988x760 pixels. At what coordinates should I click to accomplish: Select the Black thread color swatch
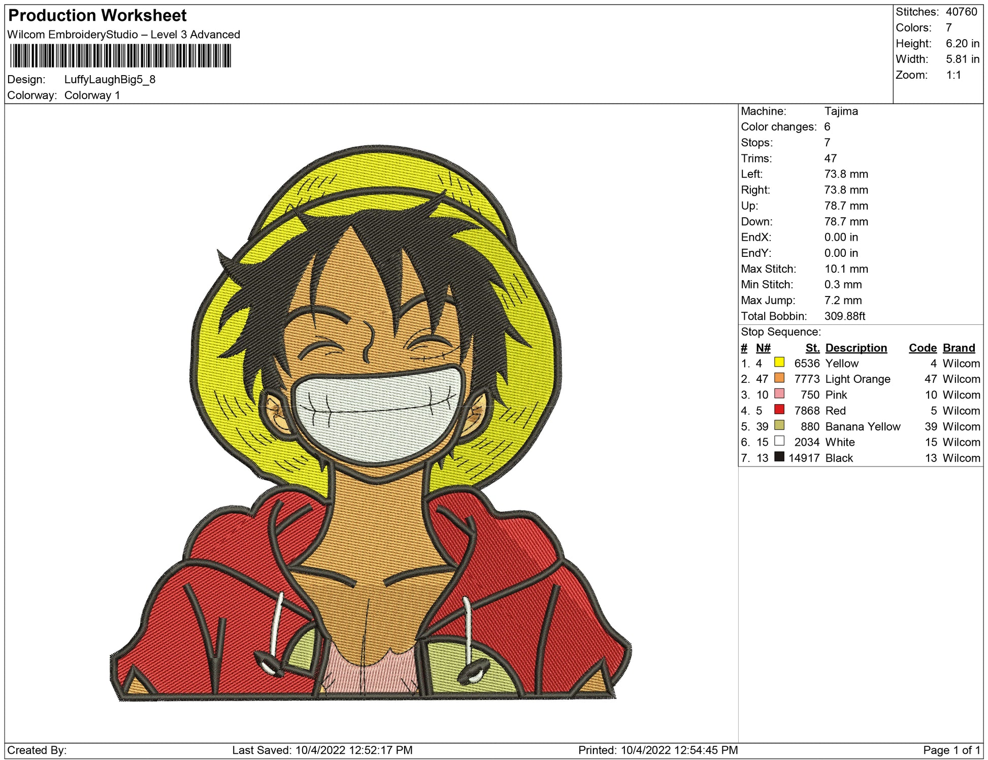coord(779,456)
